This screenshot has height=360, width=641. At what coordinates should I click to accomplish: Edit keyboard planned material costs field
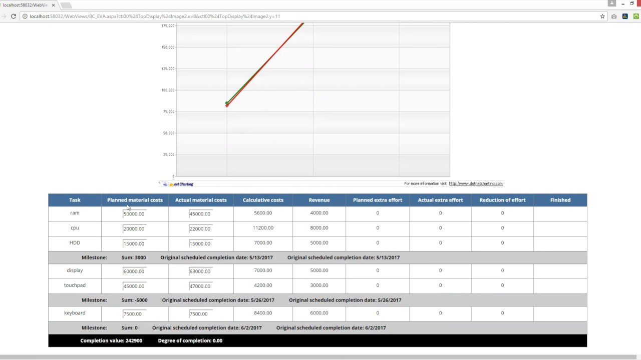tap(134, 313)
